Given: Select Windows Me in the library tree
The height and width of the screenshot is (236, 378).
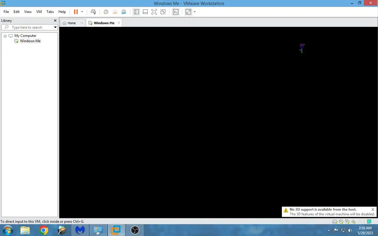Looking at the screenshot, I should pos(30,41).
